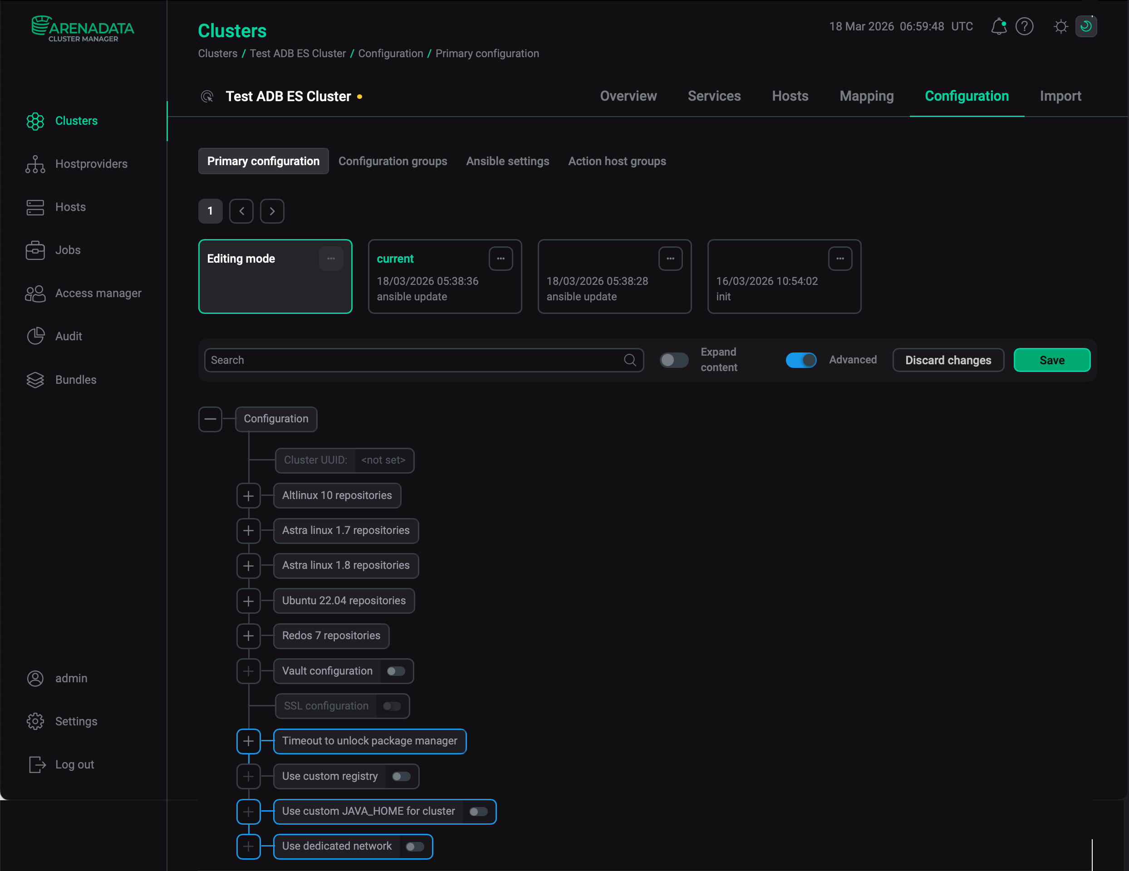Switch to the Services tab
The width and height of the screenshot is (1129, 871).
click(x=714, y=96)
